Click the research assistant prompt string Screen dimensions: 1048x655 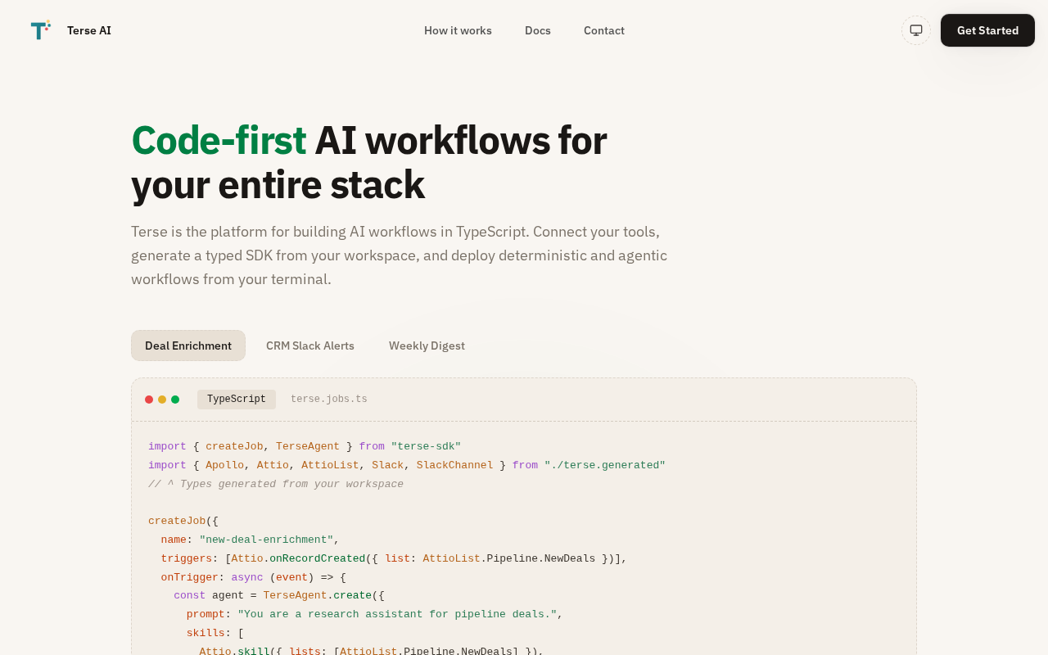point(397,614)
